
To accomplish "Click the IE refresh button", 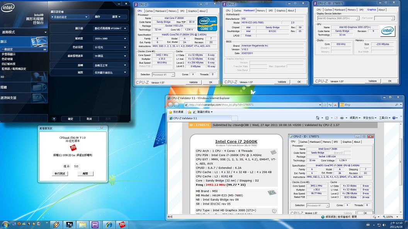I will (x=330, y=105).
